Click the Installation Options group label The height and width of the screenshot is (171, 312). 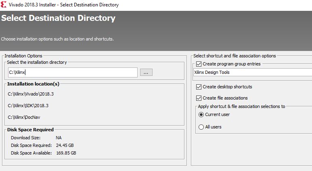tap(23, 56)
